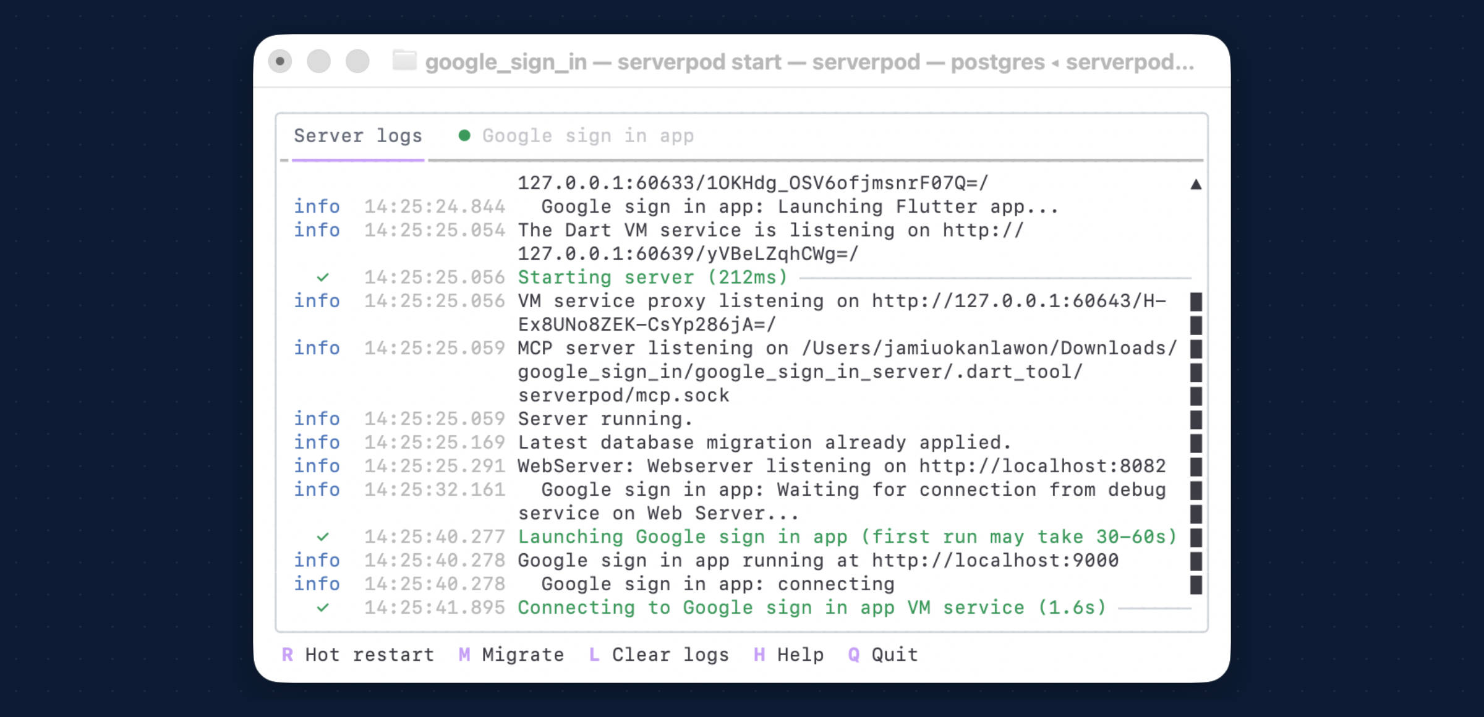Click the 'Google sign in app: connecting' line
Image resolution: width=1484 pixels, height=717 pixels.
coord(718,583)
